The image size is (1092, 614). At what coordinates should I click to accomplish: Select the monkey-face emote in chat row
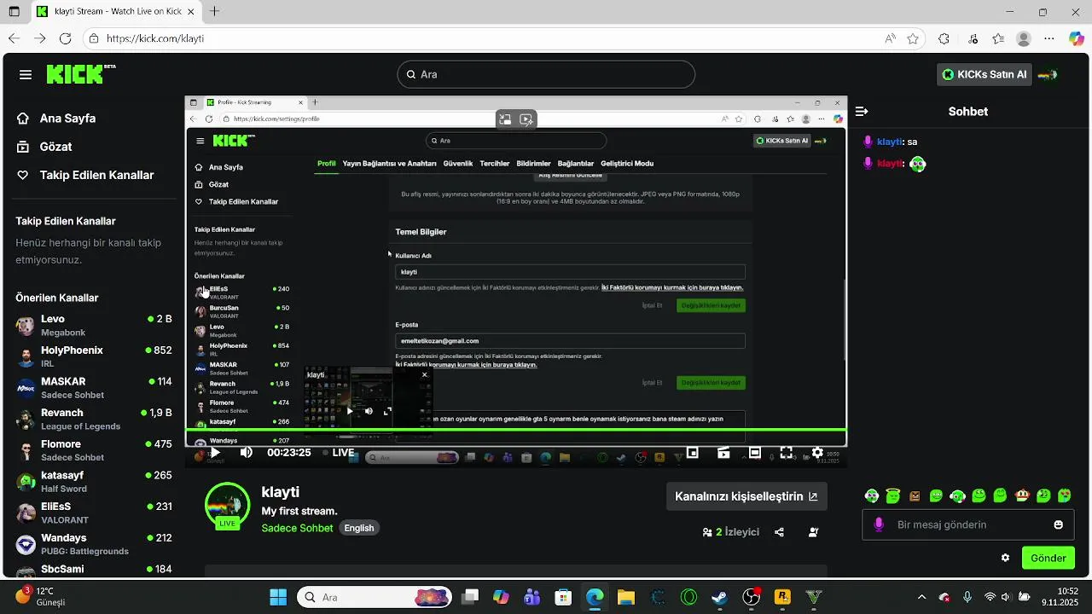point(1022,495)
